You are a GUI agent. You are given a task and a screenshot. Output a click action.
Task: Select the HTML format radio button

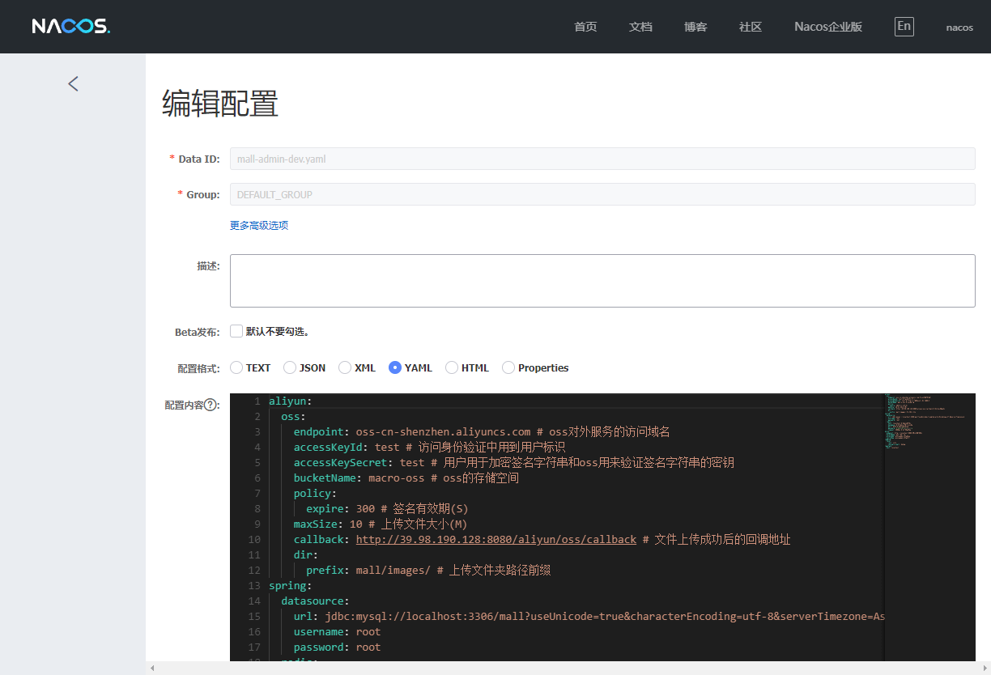coord(452,367)
